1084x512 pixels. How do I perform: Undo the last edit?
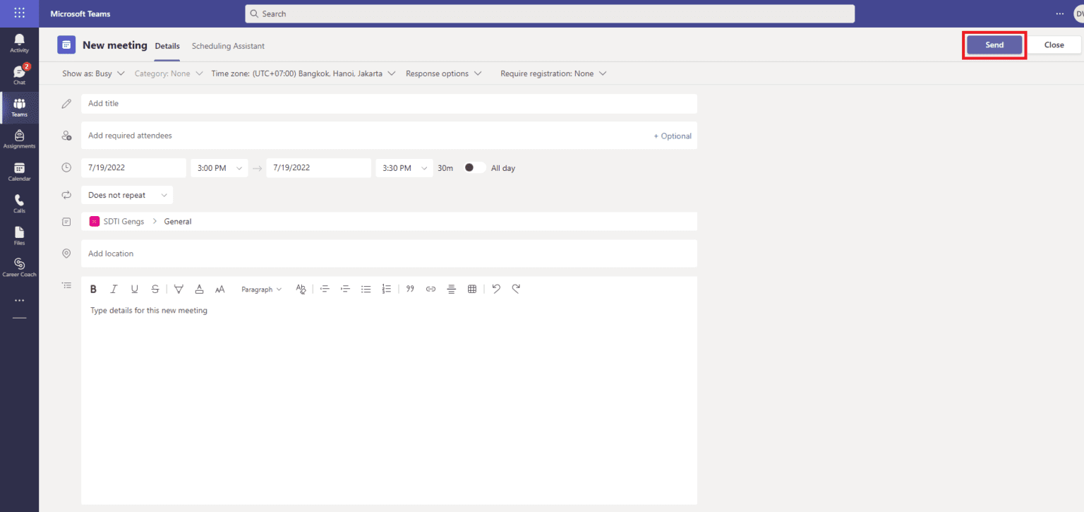tap(496, 289)
